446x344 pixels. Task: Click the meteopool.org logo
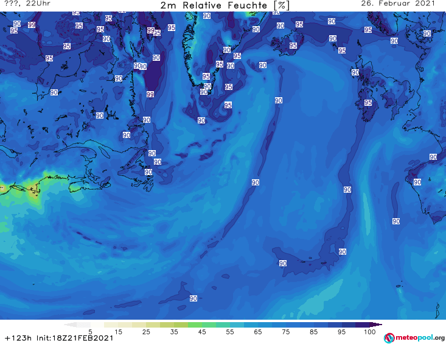(x=414, y=338)
